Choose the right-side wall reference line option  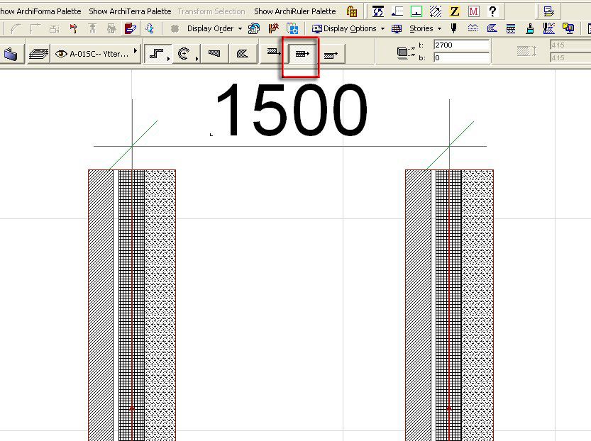pyautogui.click(x=331, y=55)
